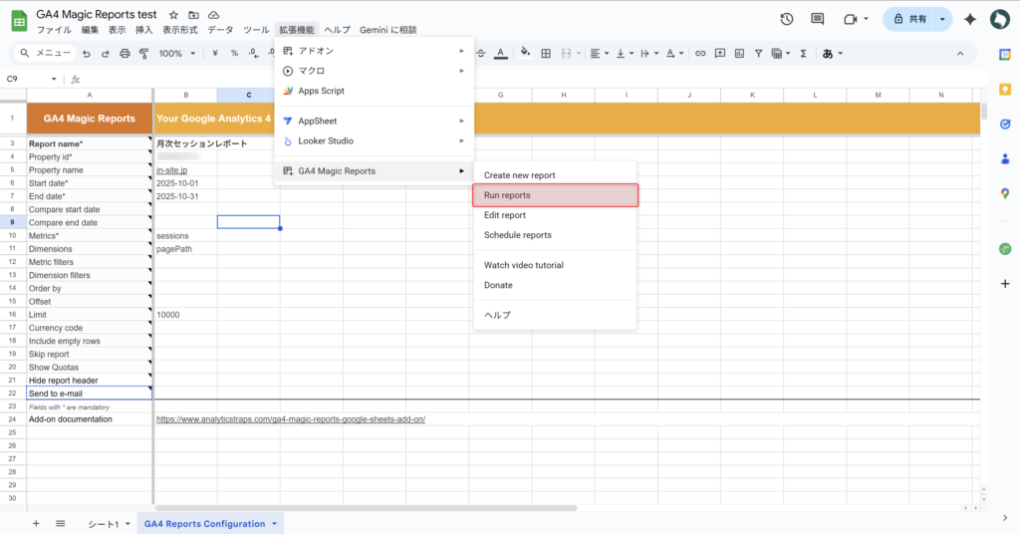Click the メニュー search box
This screenshot has height=534, width=1020.
point(46,54)
